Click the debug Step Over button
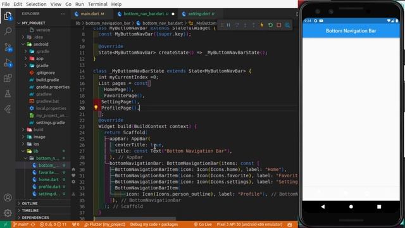This screenshot has width=405, height=228. (237, 25)
